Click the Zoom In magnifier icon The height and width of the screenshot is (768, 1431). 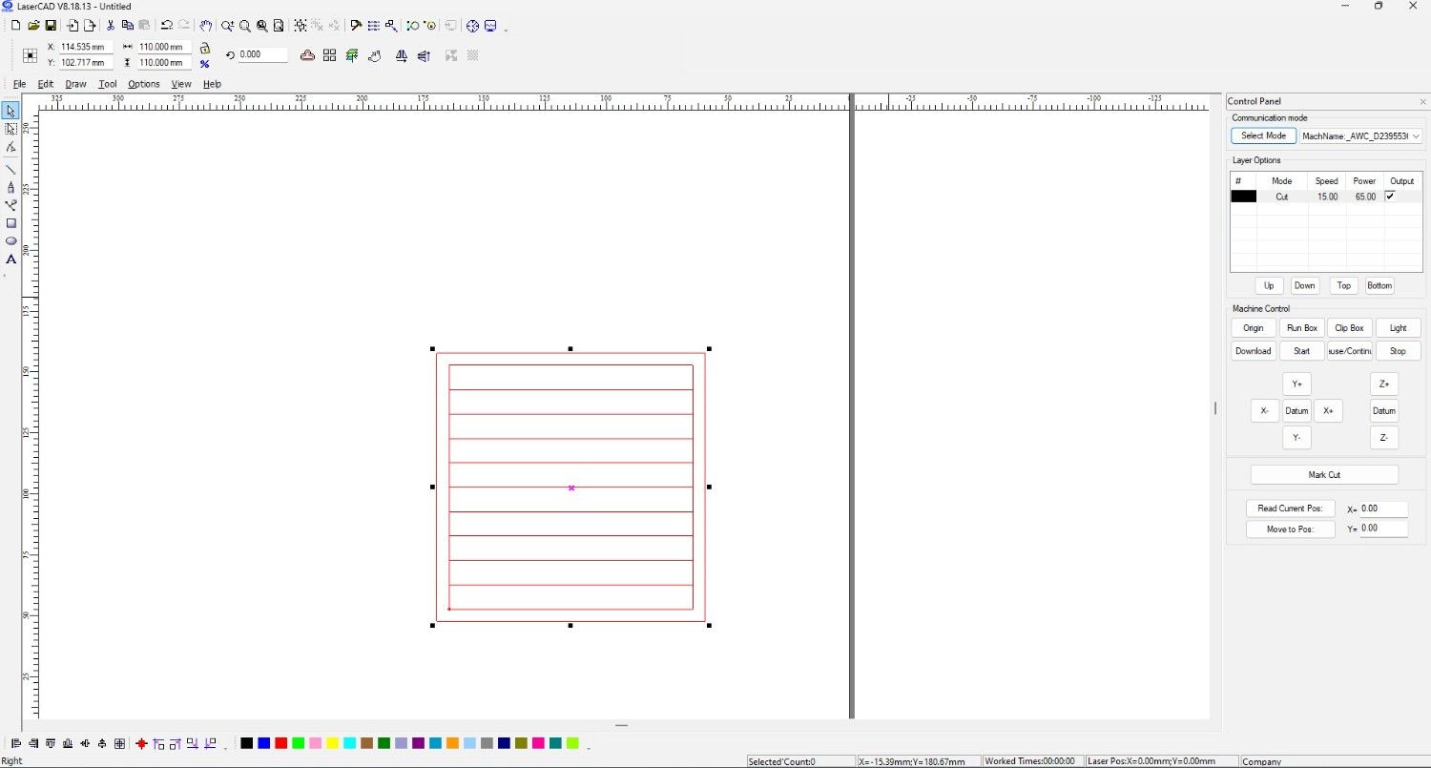[228, 26]
